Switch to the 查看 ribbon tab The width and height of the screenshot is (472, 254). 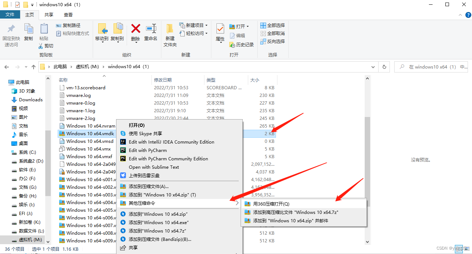pyautogui.click(x=69, y=15)
